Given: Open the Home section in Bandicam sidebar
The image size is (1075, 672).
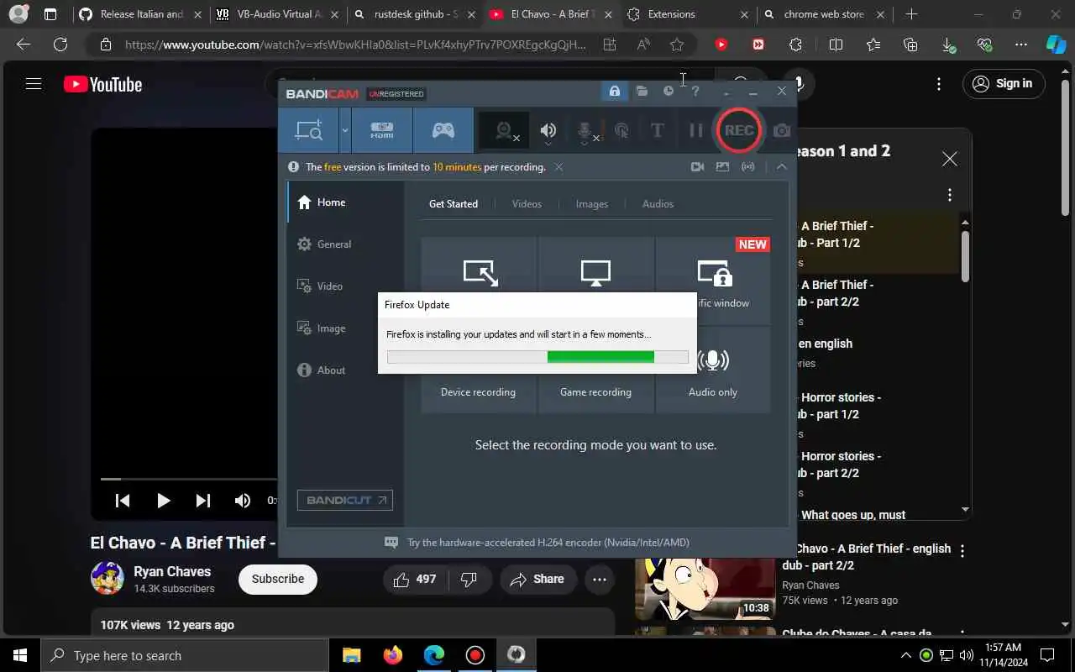Looking at the screenshot, I should pos(345,202).
